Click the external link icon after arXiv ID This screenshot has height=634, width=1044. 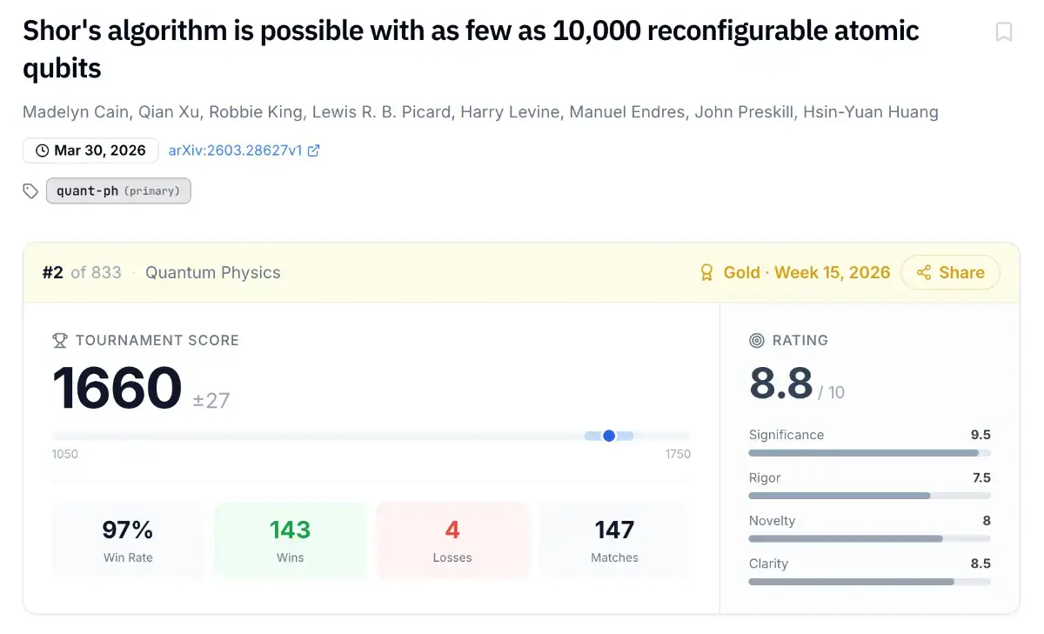(x=314, y=150)
